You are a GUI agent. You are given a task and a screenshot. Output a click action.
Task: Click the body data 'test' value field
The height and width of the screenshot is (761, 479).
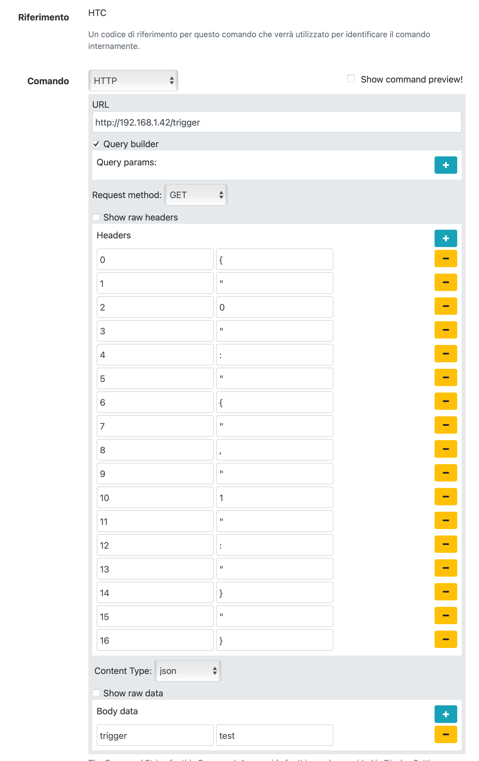point(274,735)
